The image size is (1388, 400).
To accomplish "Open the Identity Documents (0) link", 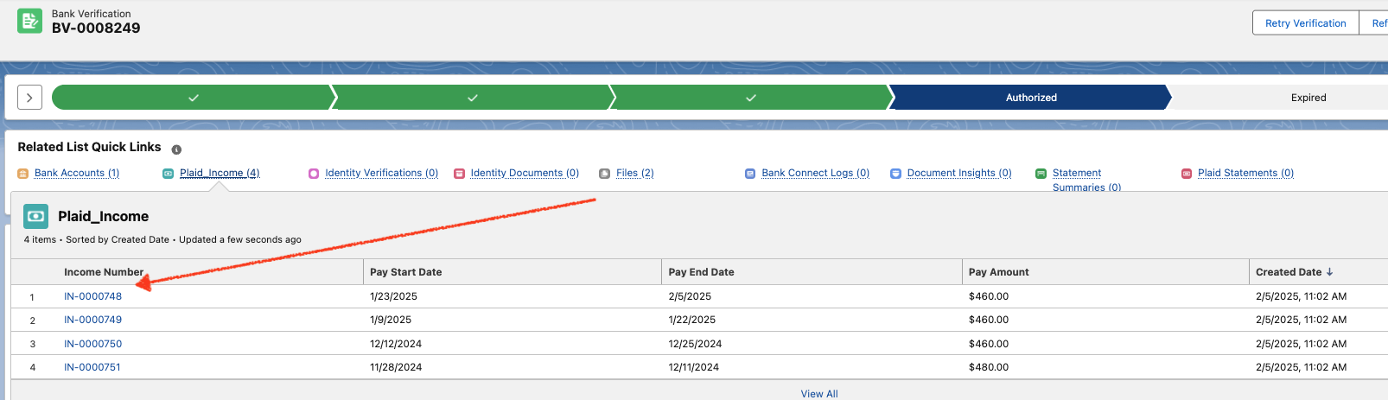I will pos(525,173).
